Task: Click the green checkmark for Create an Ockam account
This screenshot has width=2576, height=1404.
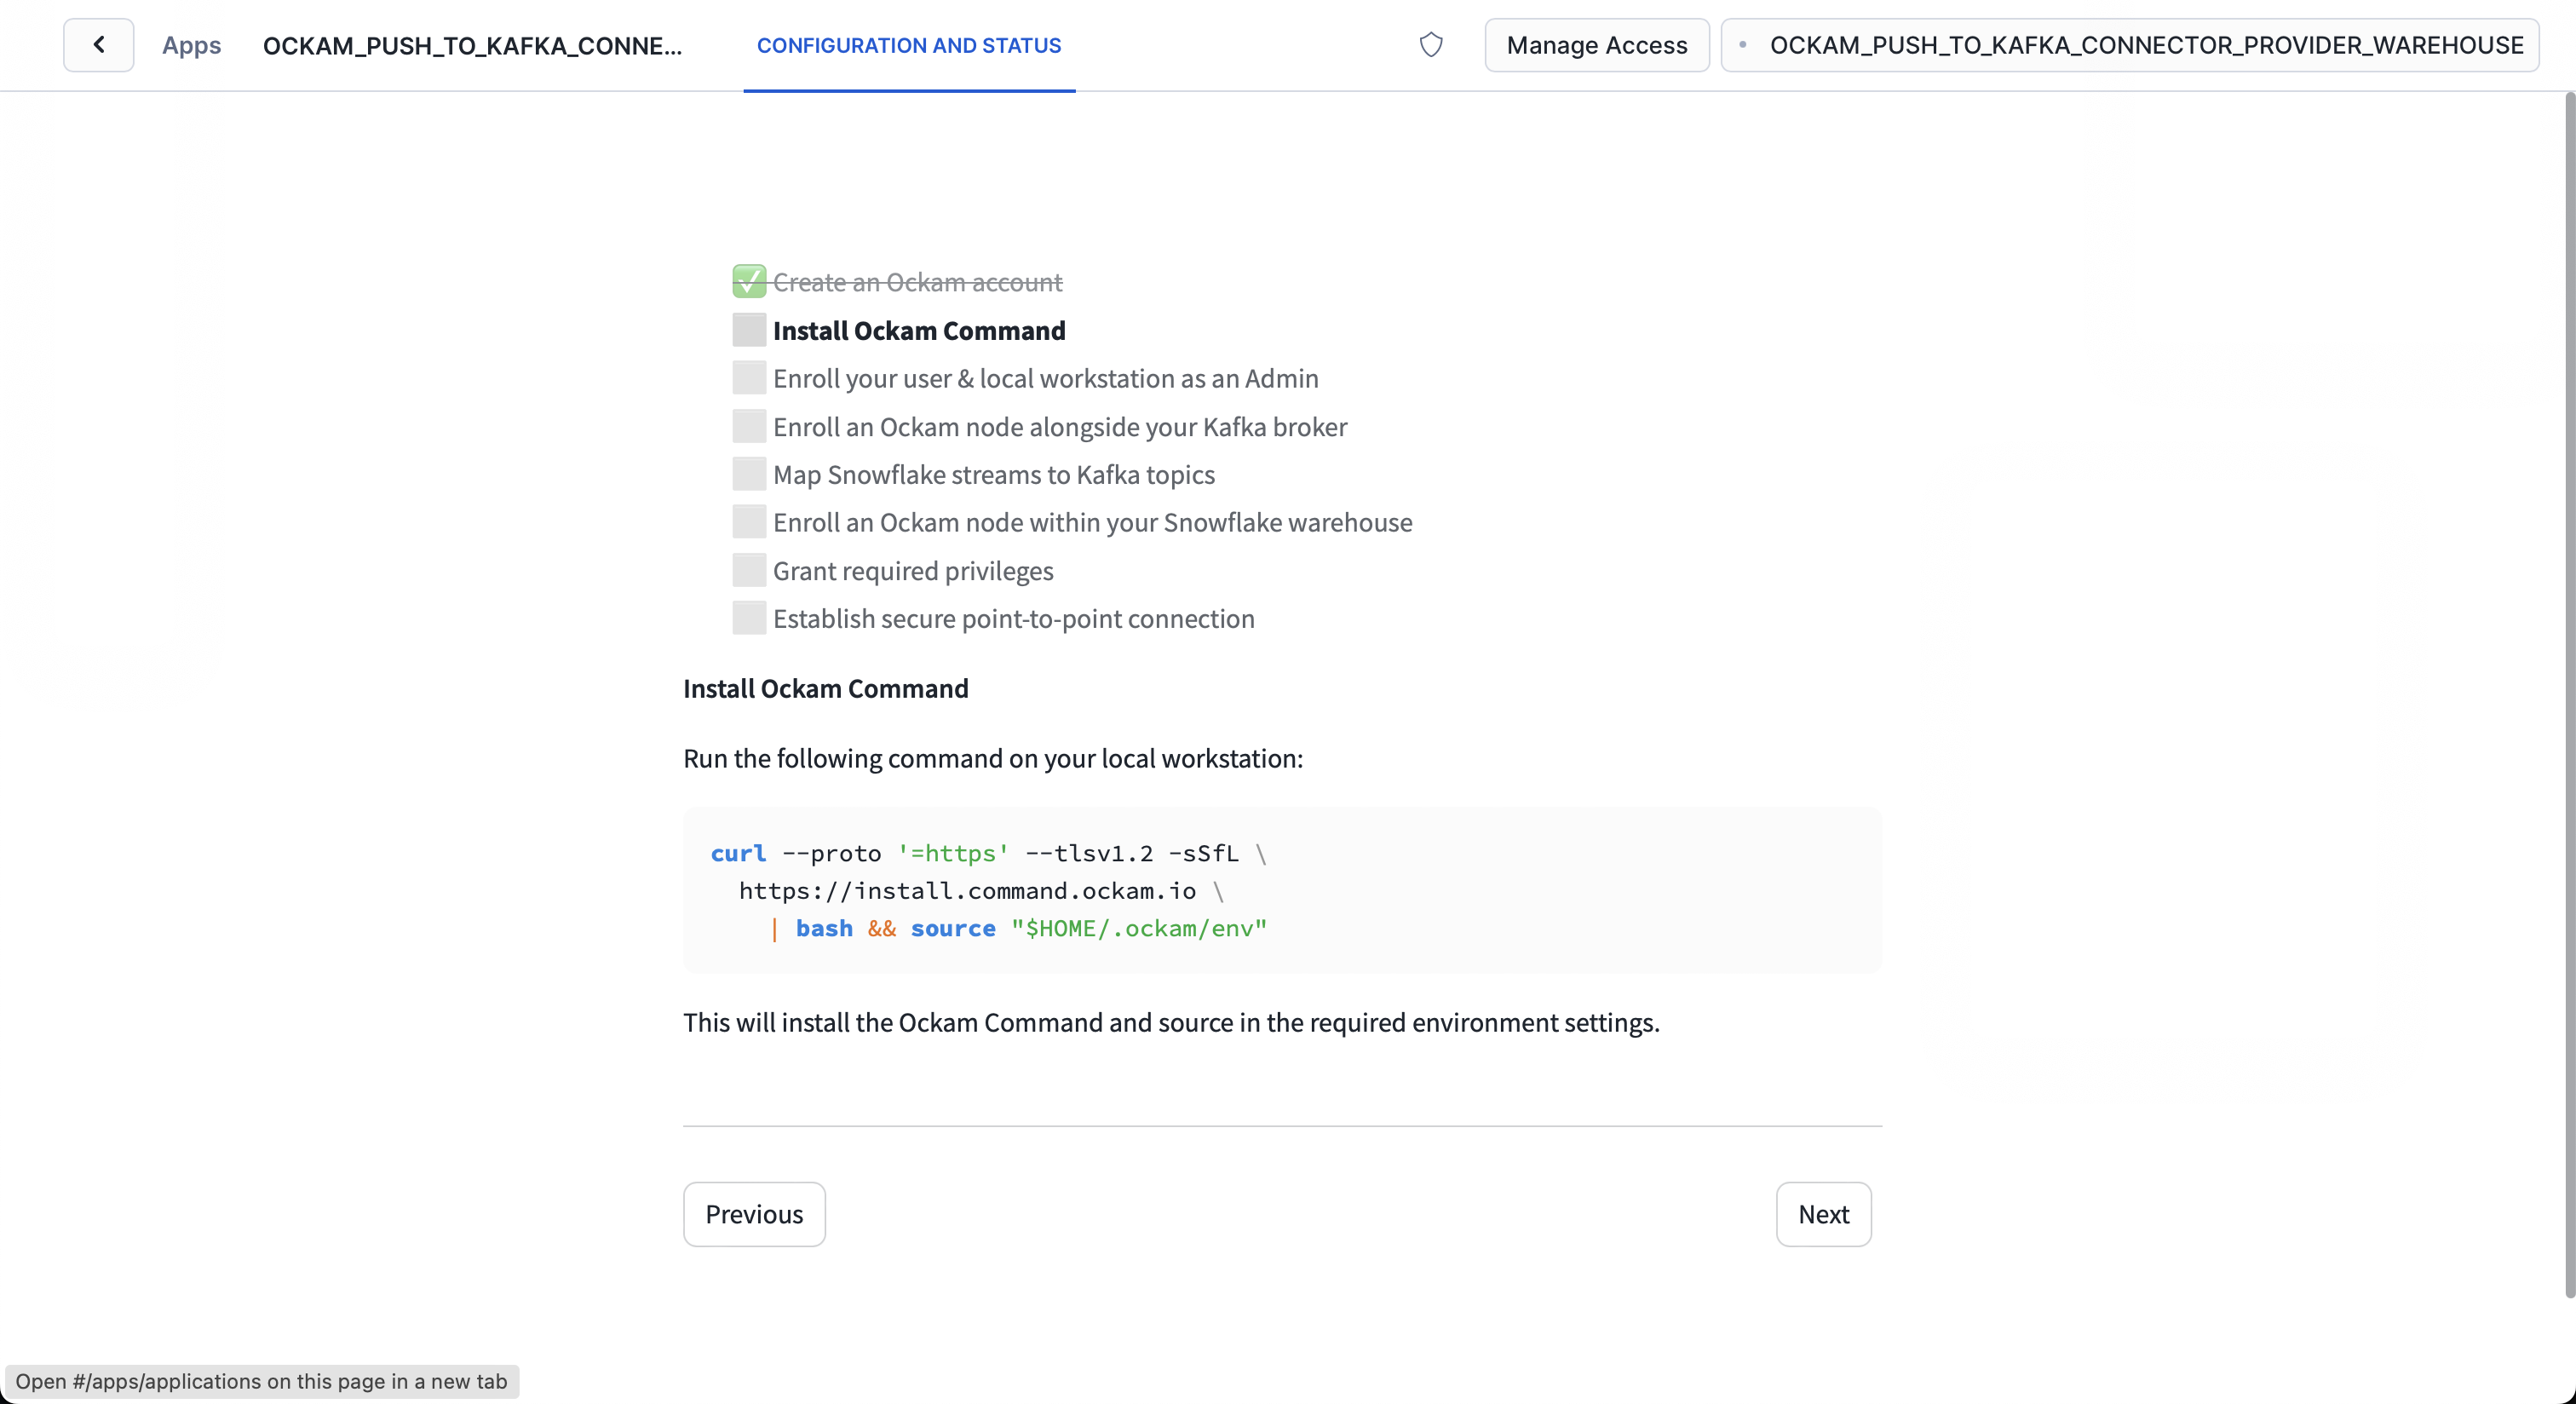Action: click(749, 282)
